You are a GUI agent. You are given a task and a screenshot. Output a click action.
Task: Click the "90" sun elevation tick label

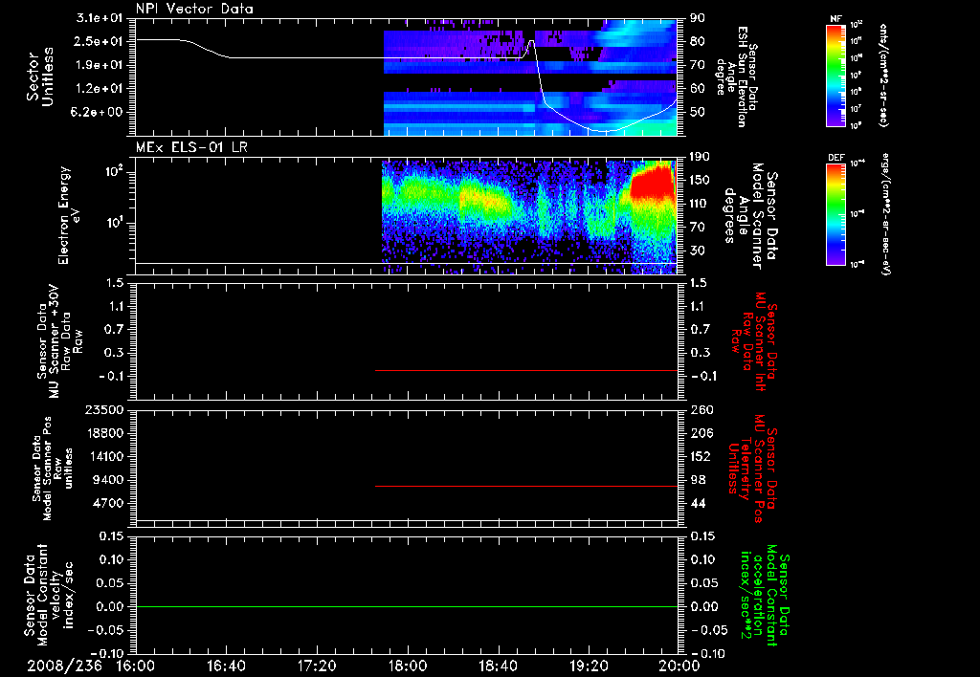(698, 18)
